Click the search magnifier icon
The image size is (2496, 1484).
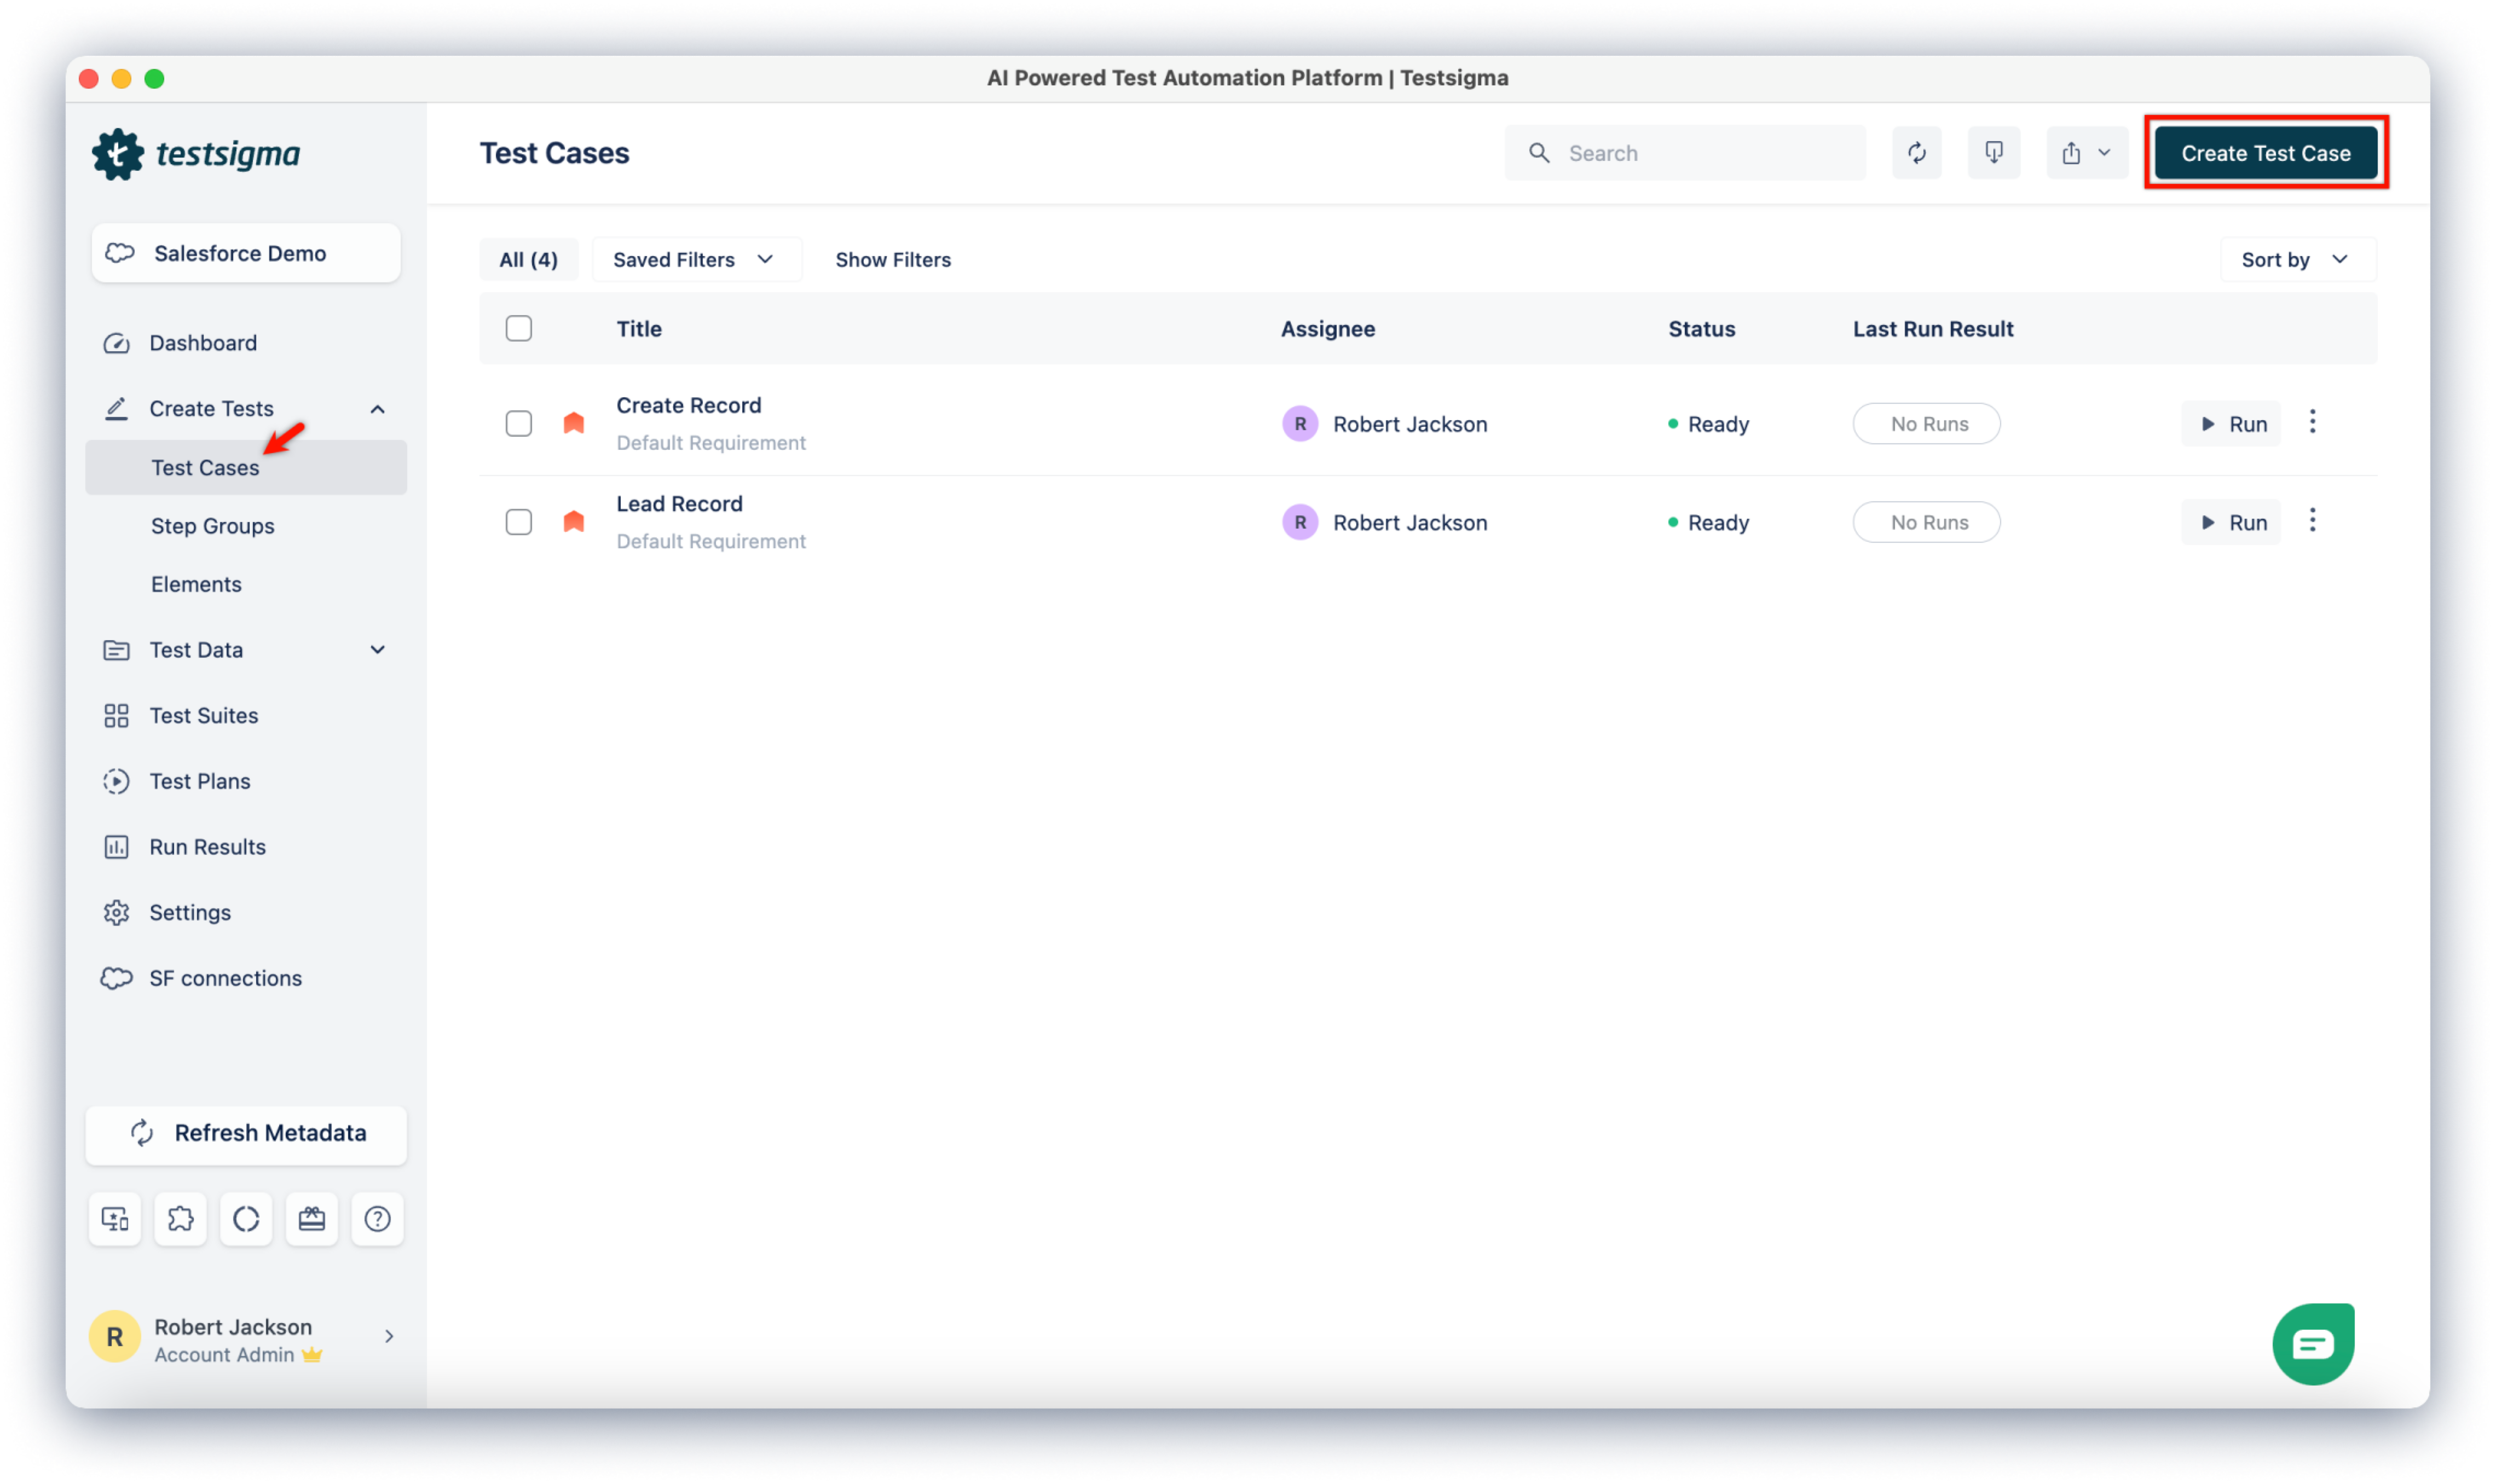pyautogui.click(x=1539, y=153)
